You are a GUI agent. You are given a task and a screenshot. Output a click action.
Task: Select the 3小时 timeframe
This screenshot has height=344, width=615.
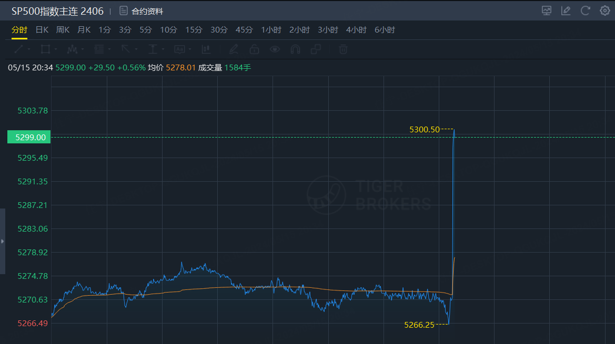click(328, 30)
